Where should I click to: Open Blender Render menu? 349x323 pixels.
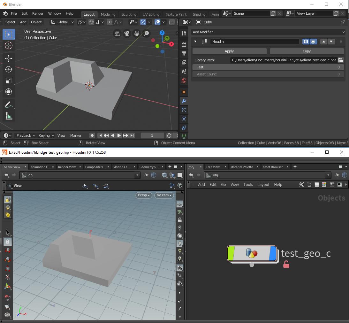(x=38, y=13)
